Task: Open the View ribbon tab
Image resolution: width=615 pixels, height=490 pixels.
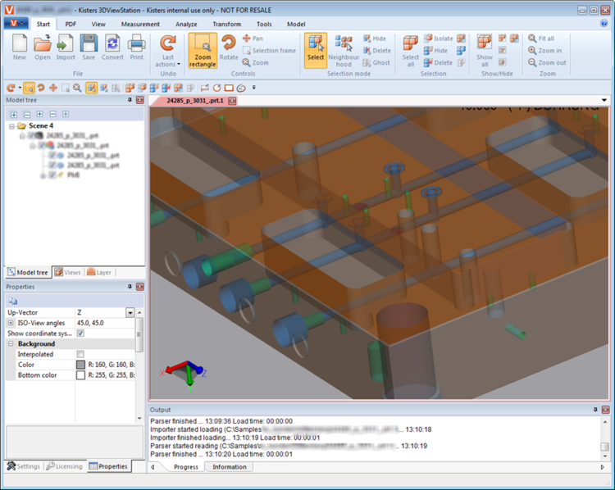Action: (x=98, y=25)
